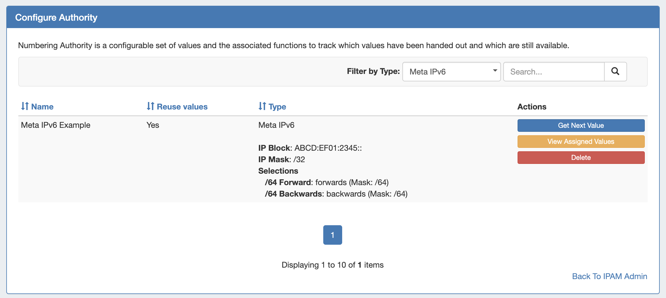The image size is (666, 298).
Task: Click the /64 Backwards selection entry
Action: pyautogui.click(x=336, y=194)
